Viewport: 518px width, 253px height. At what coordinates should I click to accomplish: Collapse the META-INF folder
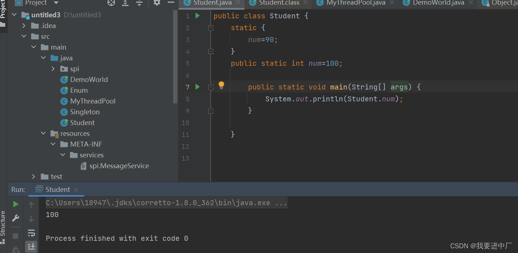click(53, 144)
